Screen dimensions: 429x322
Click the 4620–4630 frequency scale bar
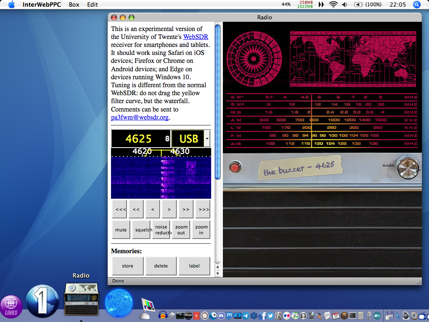click(x=161, y=152)
